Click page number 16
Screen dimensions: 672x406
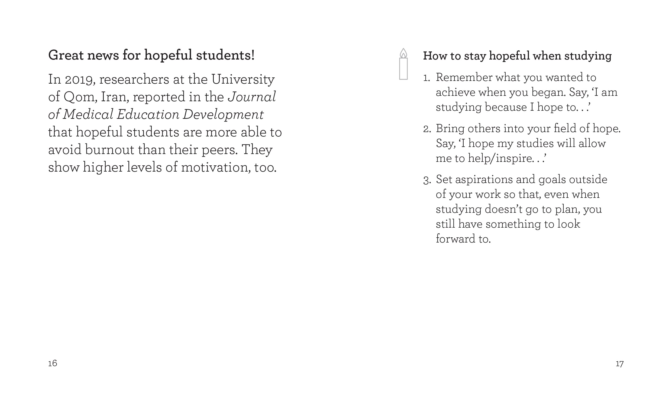pyautogui.click(x=53, y=363)
